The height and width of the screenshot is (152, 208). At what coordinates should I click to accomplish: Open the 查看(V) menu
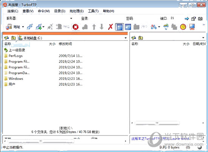(28, 11)
